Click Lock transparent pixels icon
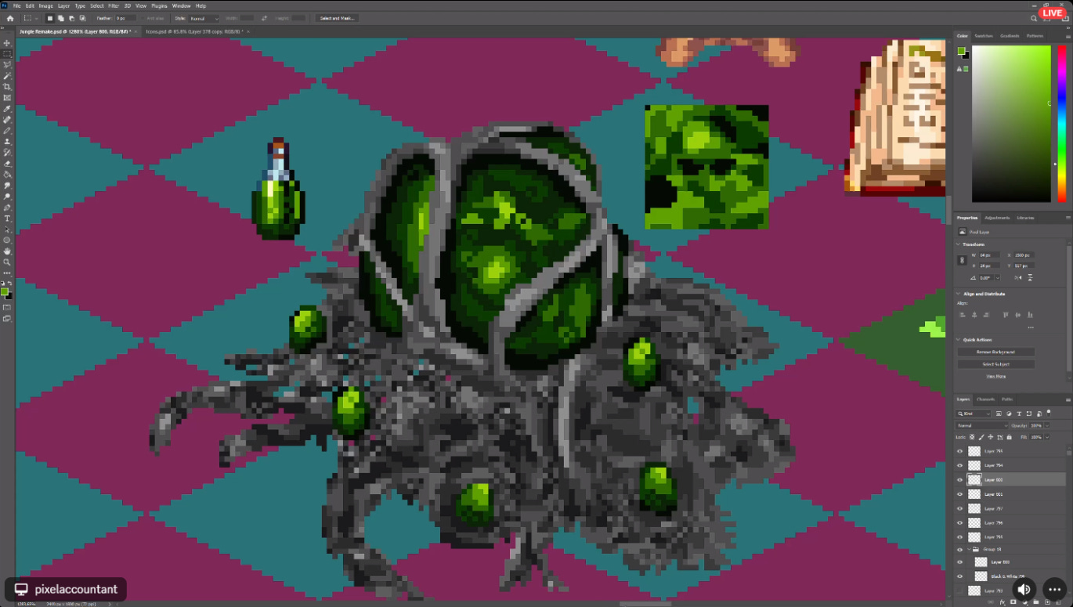 click(972, 437)
